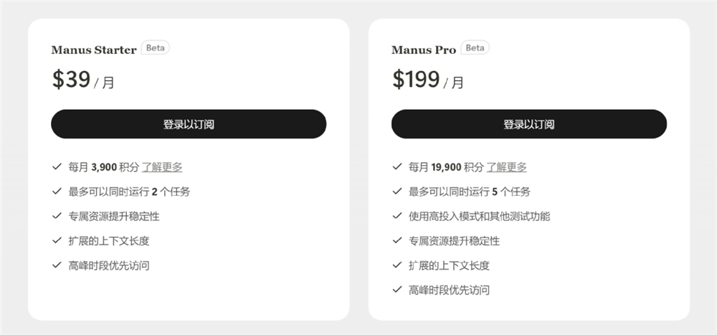The width and height of the screenshot is (717, 335).
Task: Open the 了解更多 link under Manus Pro
Action: [507, 167]
